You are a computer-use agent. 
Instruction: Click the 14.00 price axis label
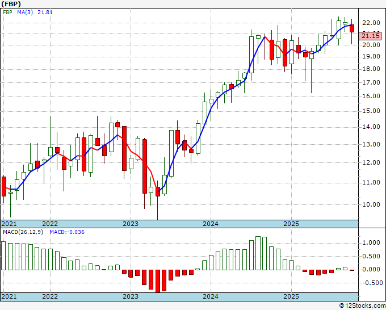coord(371,127)
